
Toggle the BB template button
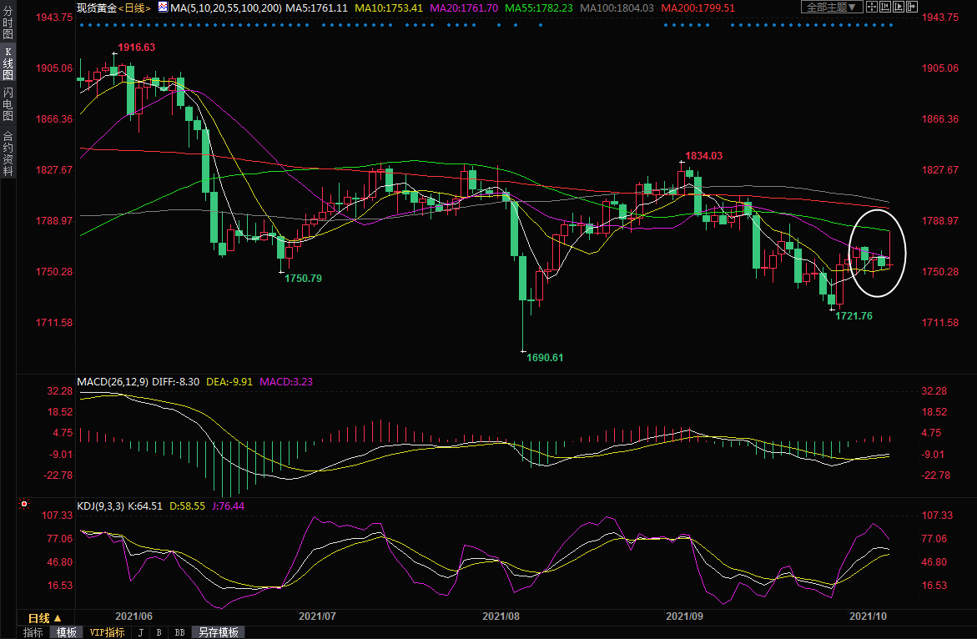tap(179, 632)
